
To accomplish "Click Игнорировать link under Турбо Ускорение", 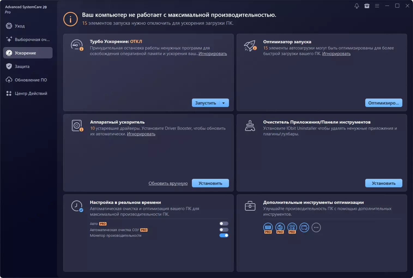I will click(x=213, y=54).
